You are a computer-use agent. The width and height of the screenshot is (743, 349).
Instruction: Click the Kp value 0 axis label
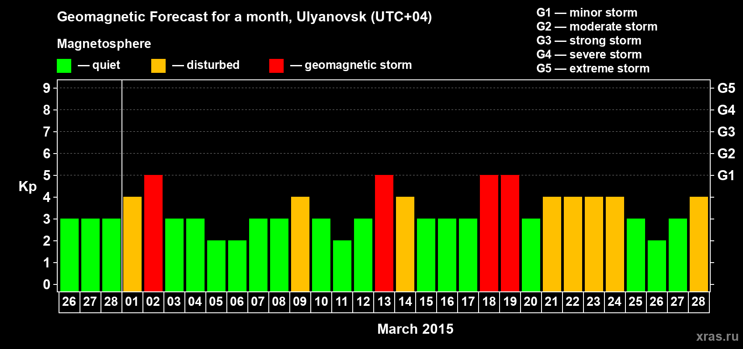47,284
